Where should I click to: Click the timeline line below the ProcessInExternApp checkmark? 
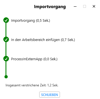(x=6, y=68)
